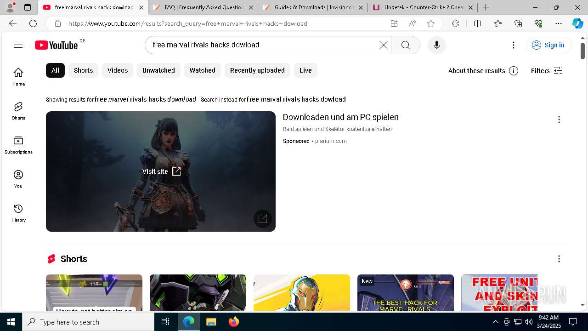This screenshot has width=588, height=331.
Task: Expand the Filters options
Action: click(x=547, y=70)
